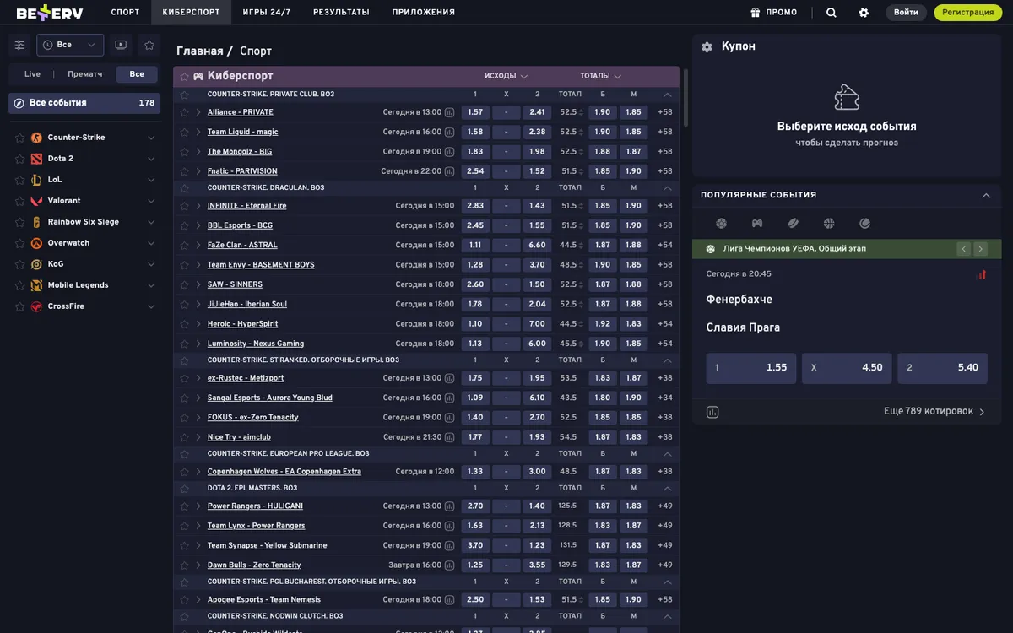1013x633 pixels.
Task: Open the СПОРТ menu item
Action: [x=125, y=13]
